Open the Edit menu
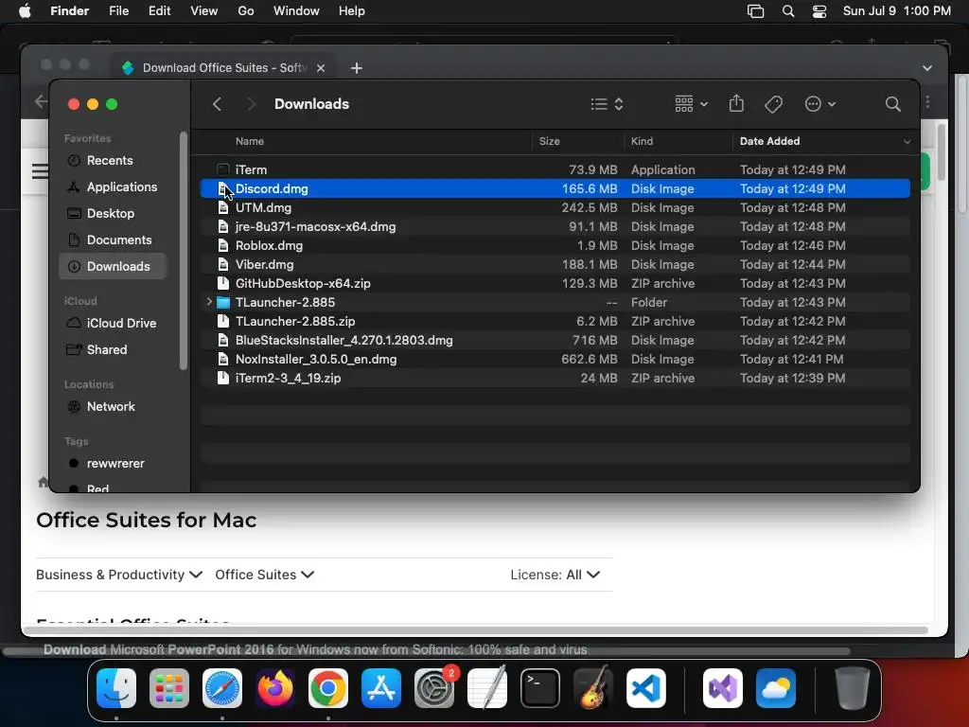Viewport: 969px width, 727px height. [x=159, y=11]
